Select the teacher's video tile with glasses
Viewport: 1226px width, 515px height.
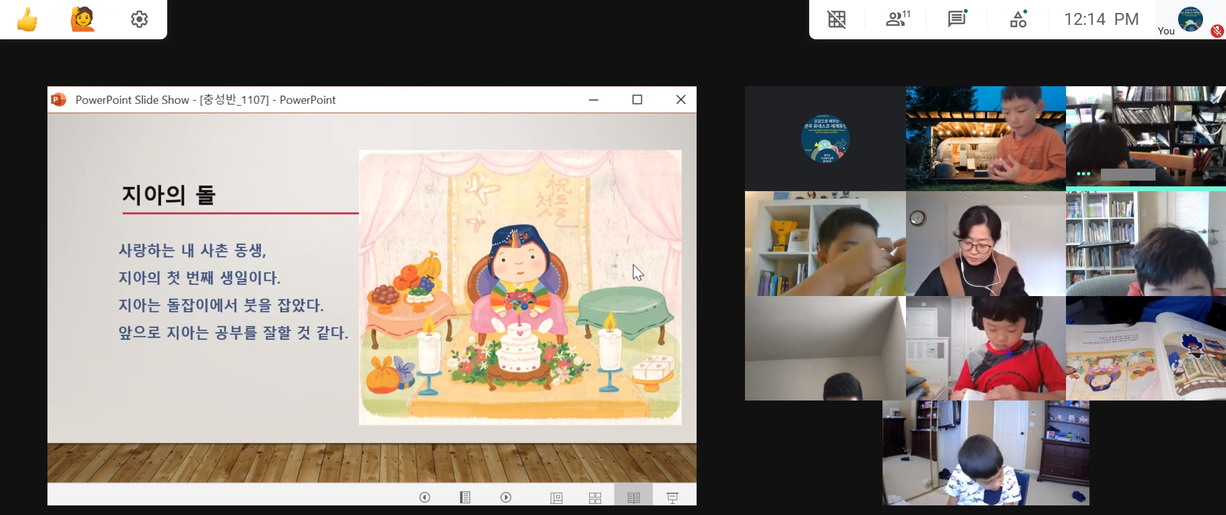[x=985, y=243]
